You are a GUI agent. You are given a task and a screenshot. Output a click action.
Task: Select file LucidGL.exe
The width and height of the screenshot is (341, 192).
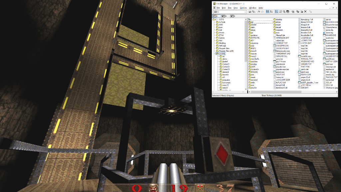pos(305,56)
